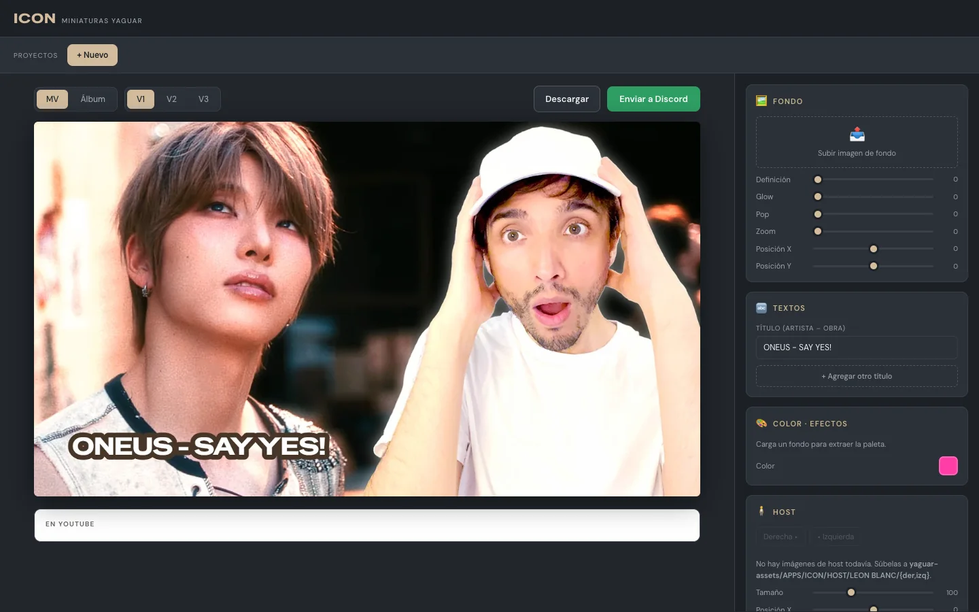This screenshot has height=612, width=979.
Task: Click the Fondo panel picture icon
Action: pos(761,101)
